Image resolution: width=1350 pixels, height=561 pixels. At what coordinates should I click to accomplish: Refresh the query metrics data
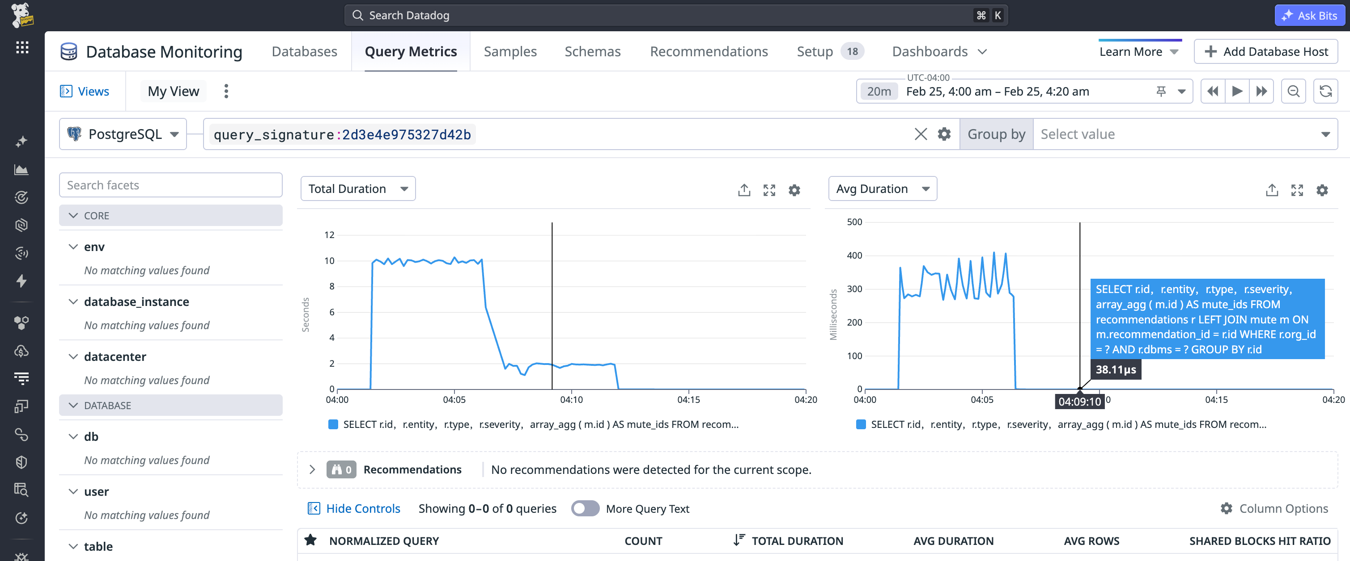(1327, 91)
